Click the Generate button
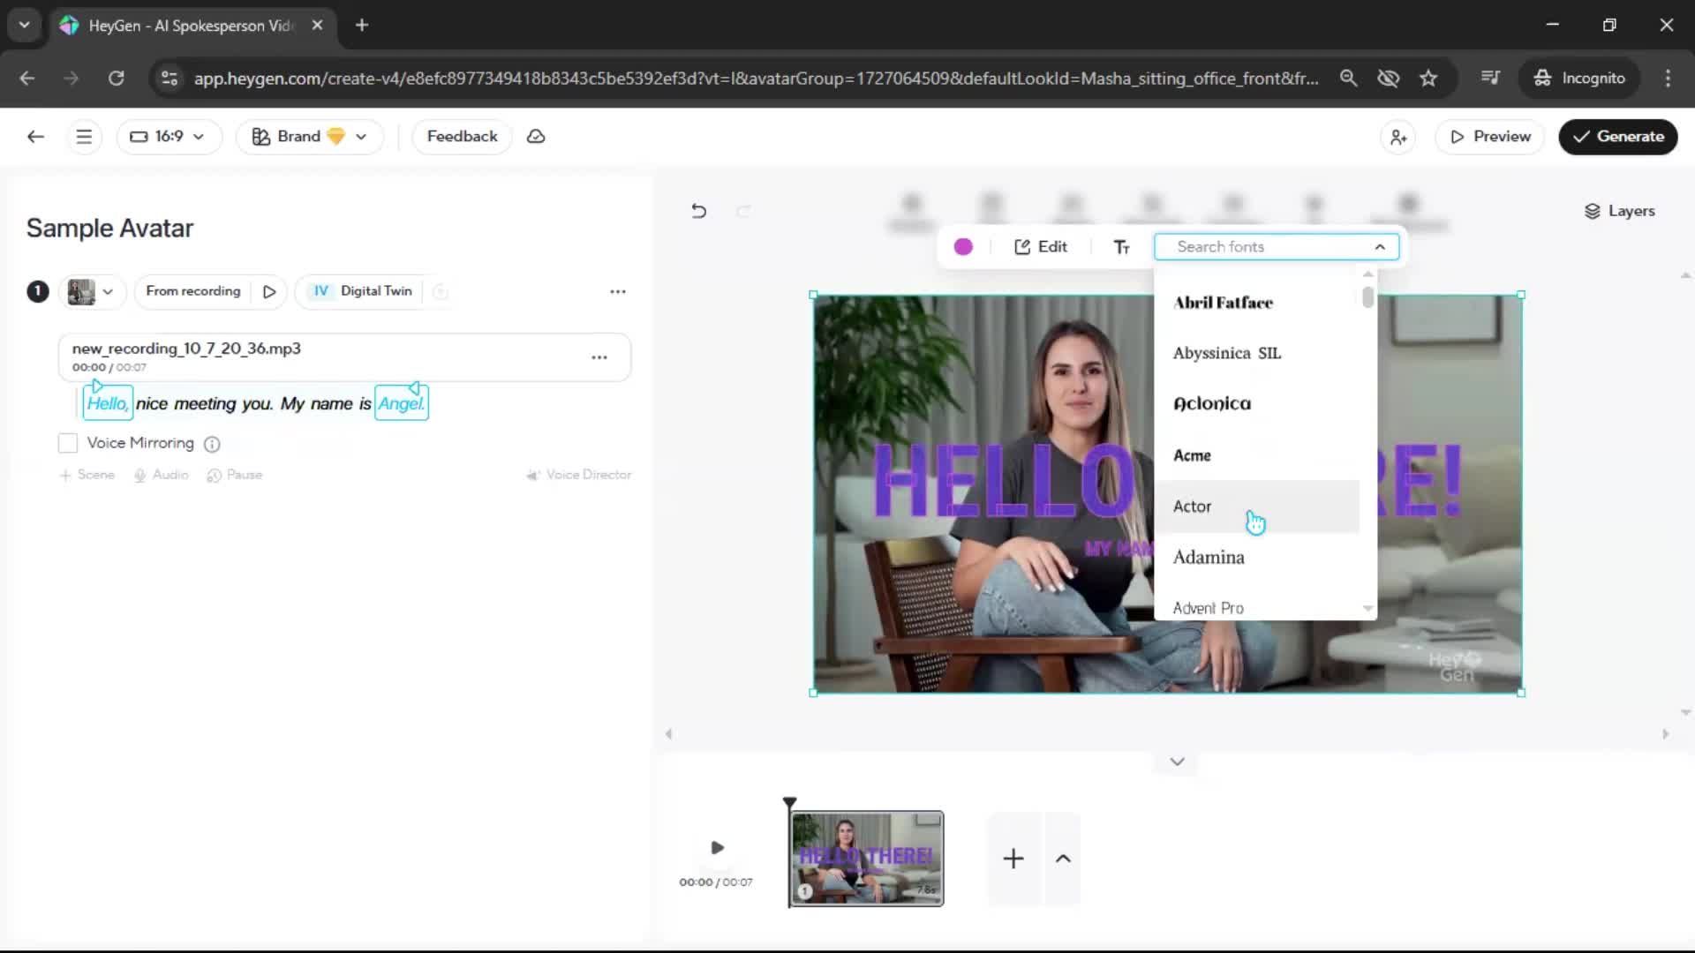This screenshot has width=1695, height=953. click(x=1617, y=137)
